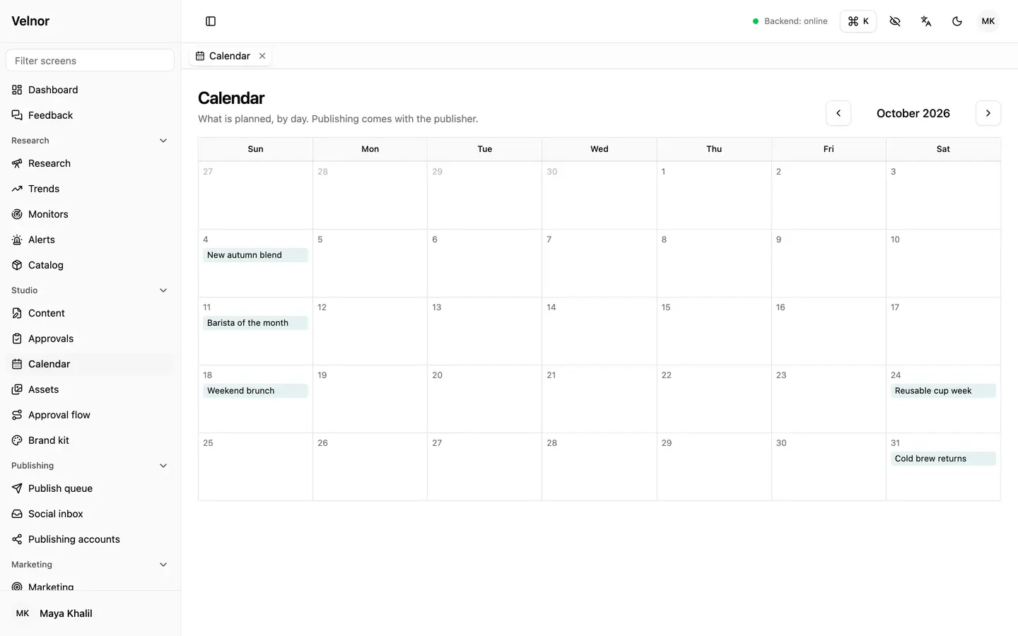
Task: Collapse the Research section chevron
Action: [x=163, y=141]
